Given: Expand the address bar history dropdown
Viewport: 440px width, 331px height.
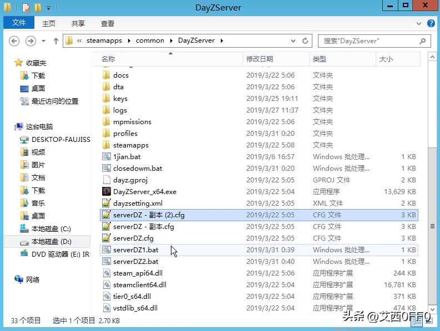Looking at the screenshot, I should (293, 41).
